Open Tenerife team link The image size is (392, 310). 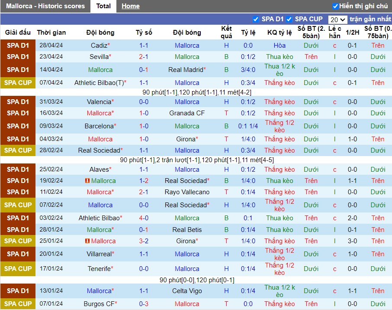tap(99, 269)
